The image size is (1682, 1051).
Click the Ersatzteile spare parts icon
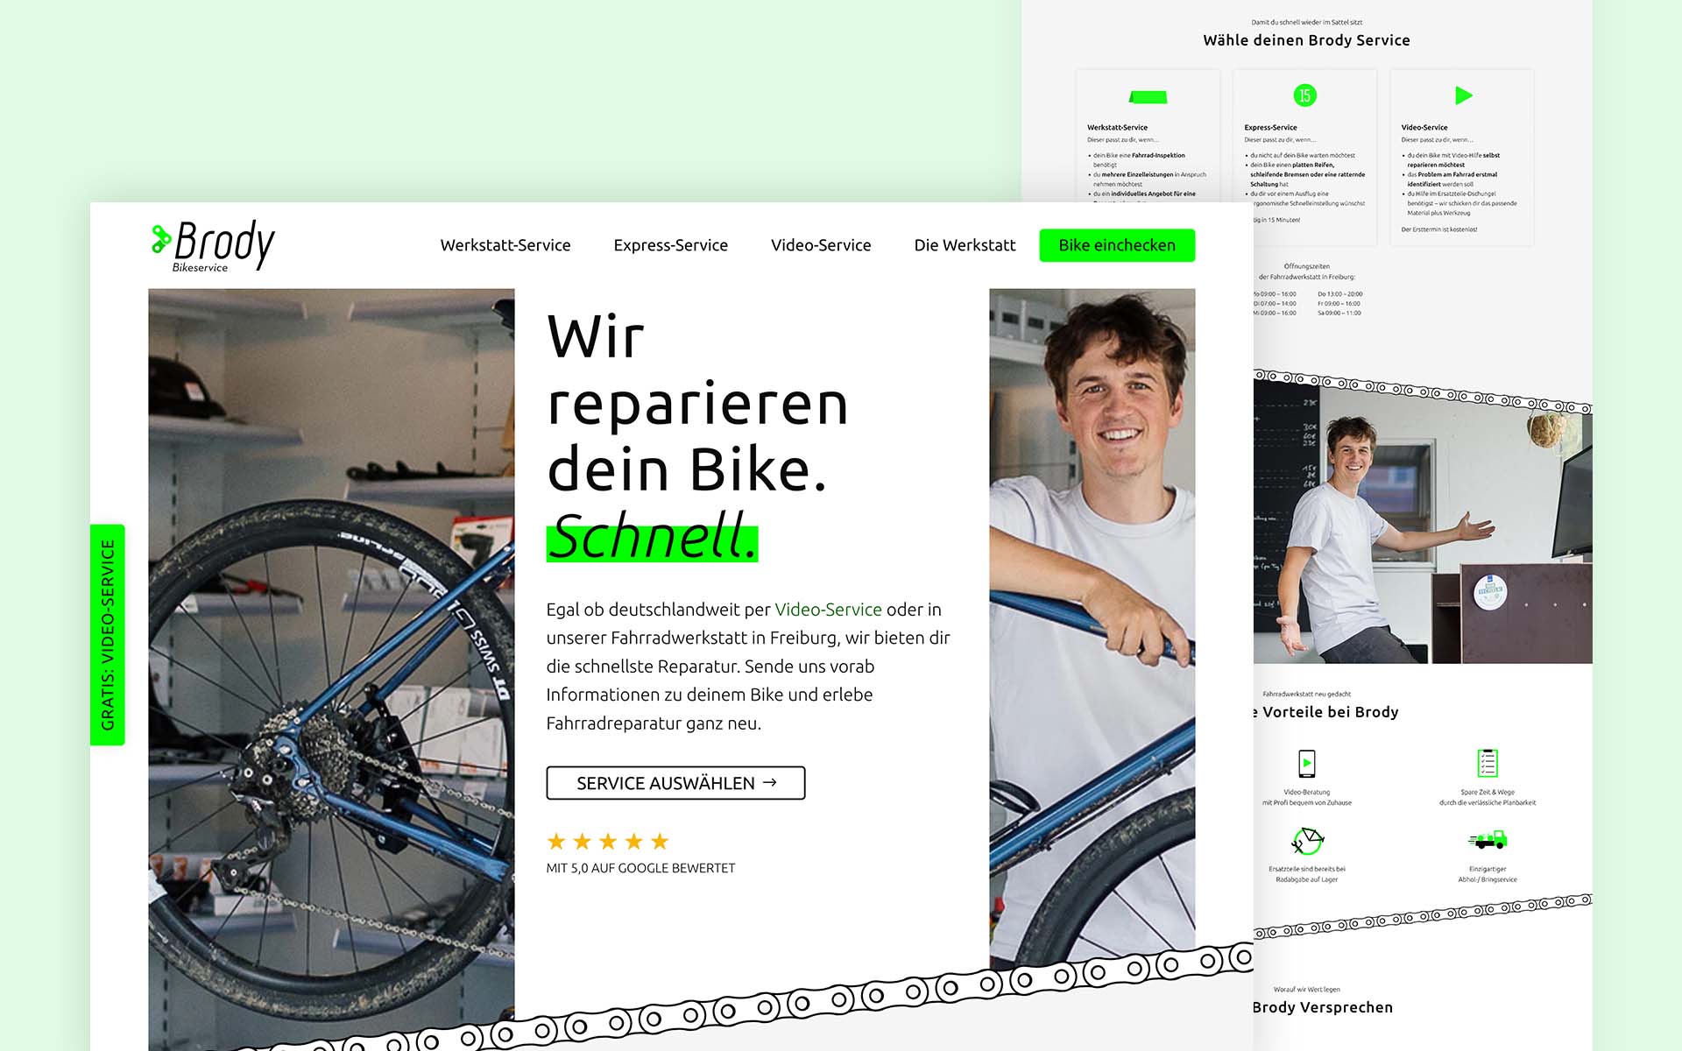pyautogui.click(x=1306, y=841)
